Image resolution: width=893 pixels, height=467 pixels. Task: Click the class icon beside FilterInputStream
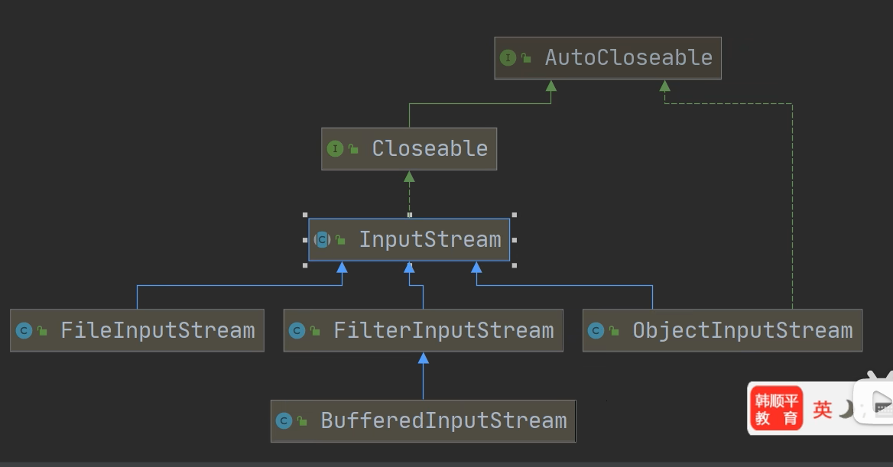click(297, 331)
